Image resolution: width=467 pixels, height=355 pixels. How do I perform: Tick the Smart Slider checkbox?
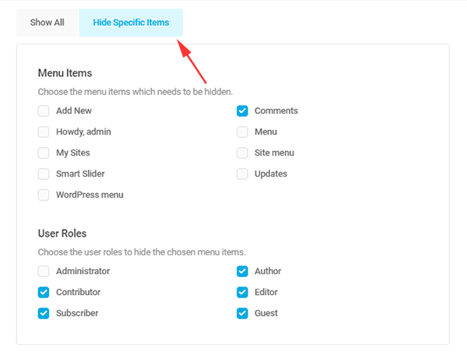pyautogui.click(x=44, y=174)
